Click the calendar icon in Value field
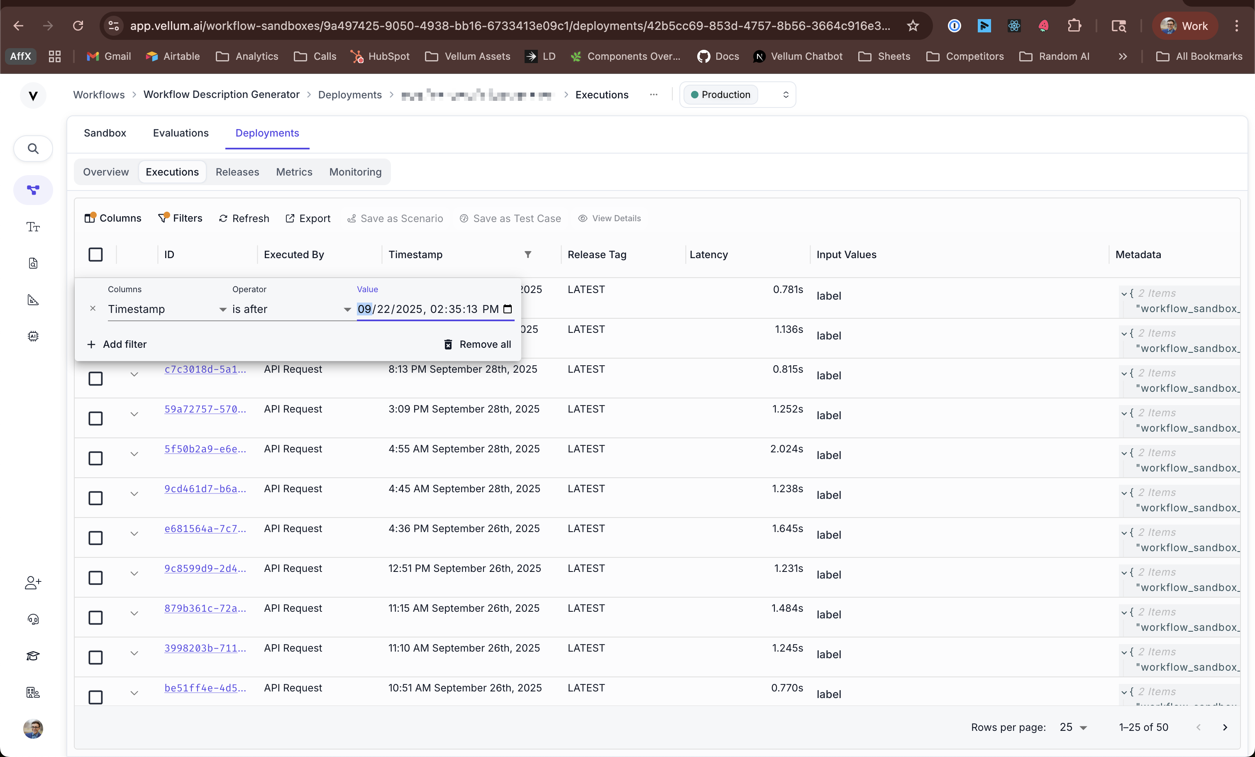This screenshot has width=1255, height=757. (507, 309)
